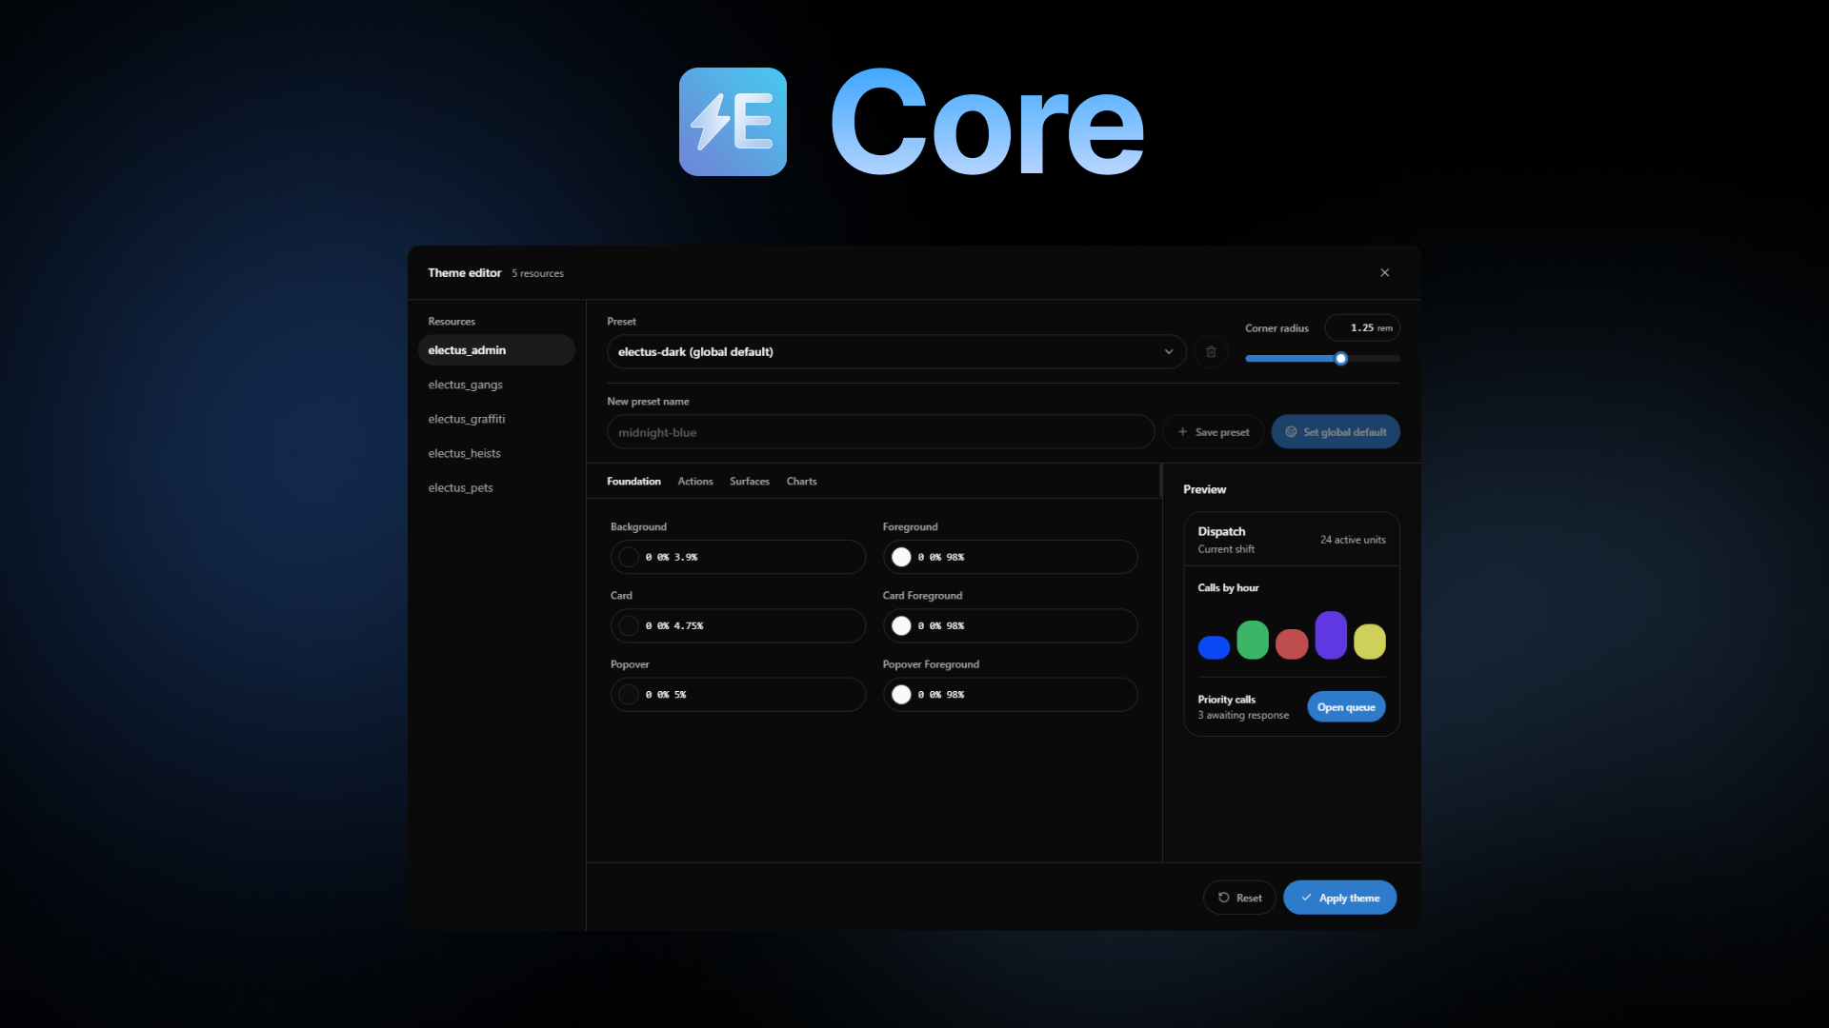
Task: Click the Save preset button
Action: [x=1213, y=432]
